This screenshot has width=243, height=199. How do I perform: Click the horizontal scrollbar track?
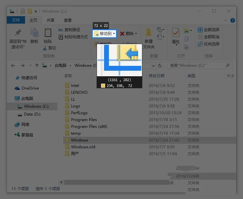tap(116, 182)
